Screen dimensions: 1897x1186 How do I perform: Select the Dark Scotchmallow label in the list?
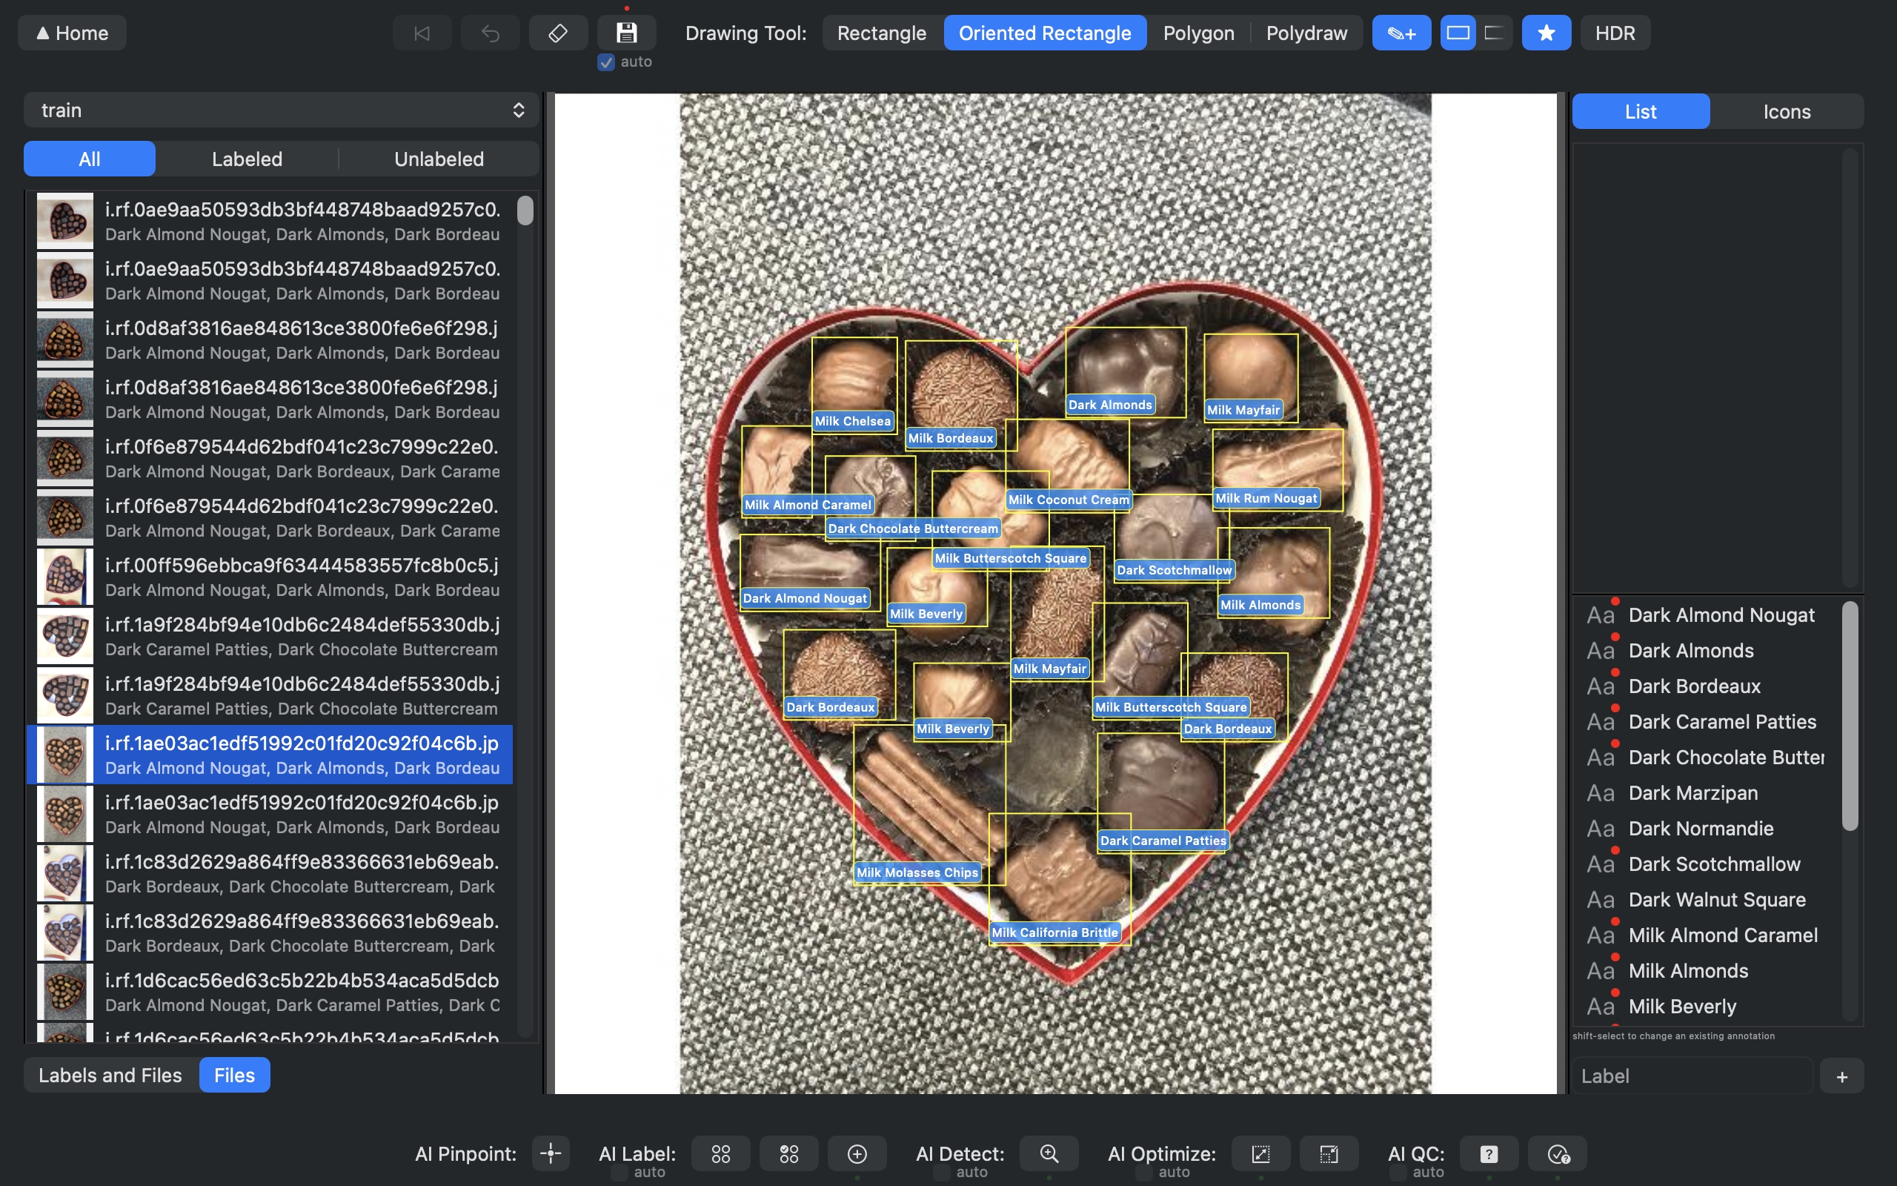pyautogui.click(x=1715, y=864)
